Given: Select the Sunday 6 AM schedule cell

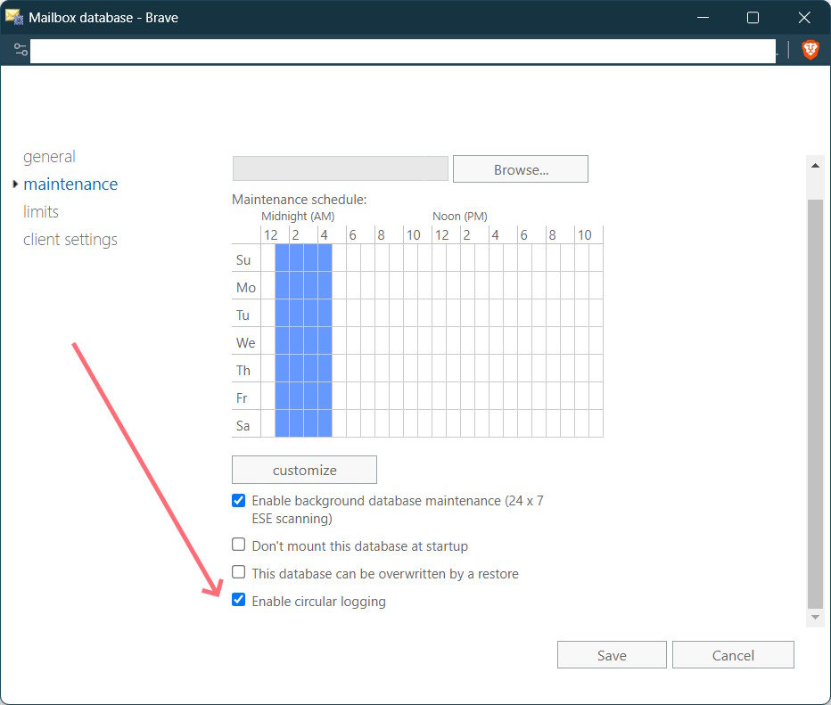Looking at the screenshot, I should click(353, 259).
